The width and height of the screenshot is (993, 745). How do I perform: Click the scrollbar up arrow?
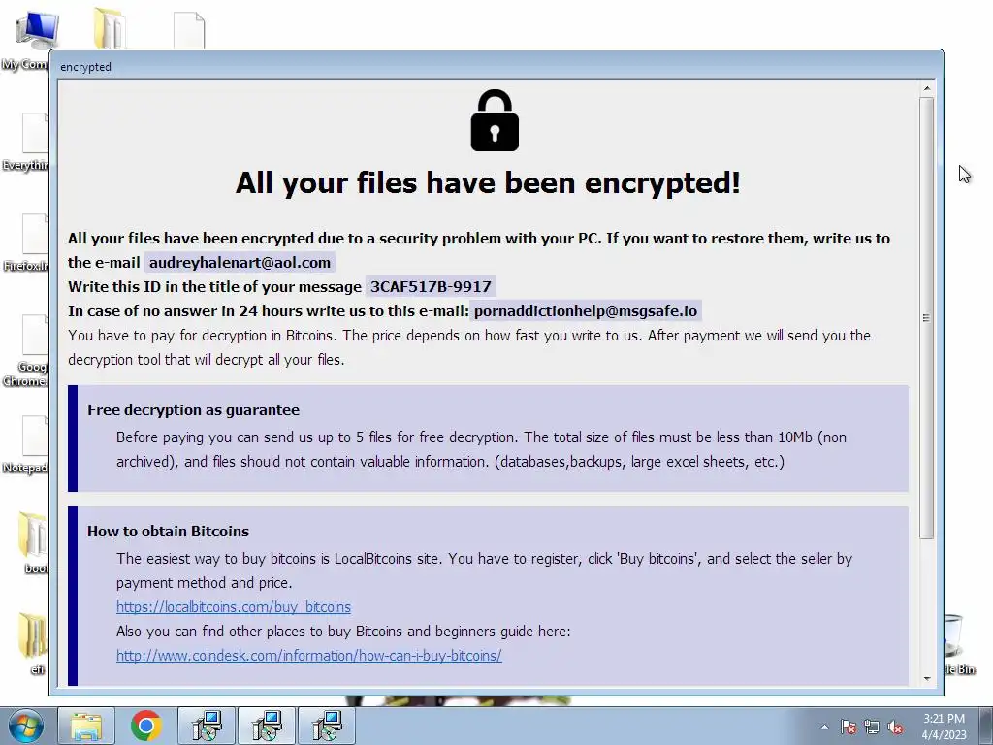coord(926,88)
